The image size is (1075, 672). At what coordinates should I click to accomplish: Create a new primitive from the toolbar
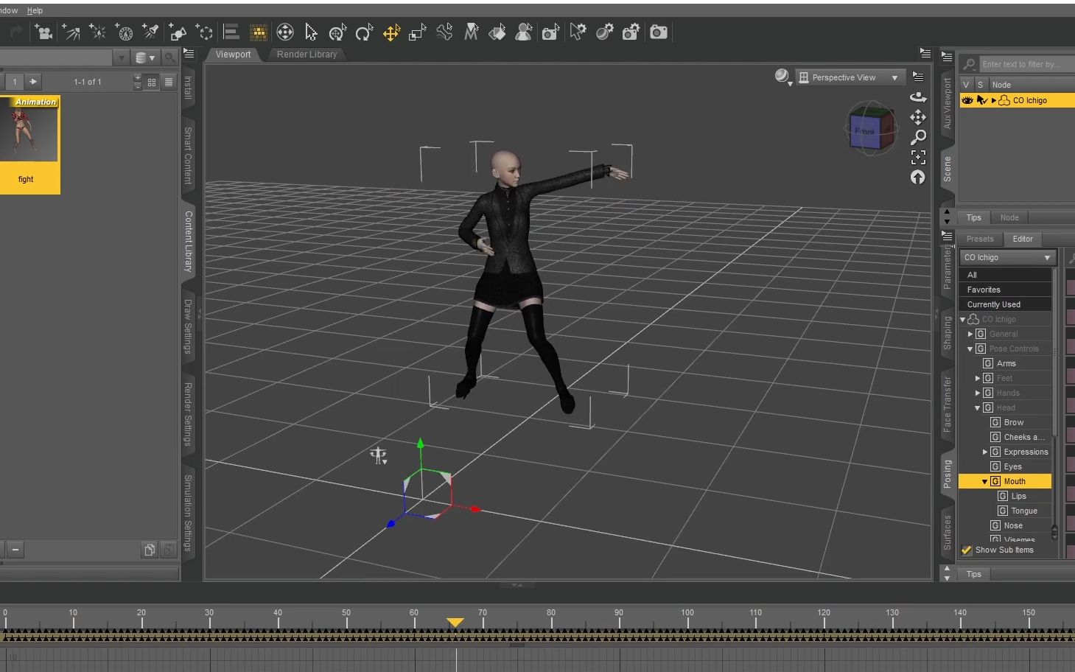pyautogui.click(x=178, y=32)
